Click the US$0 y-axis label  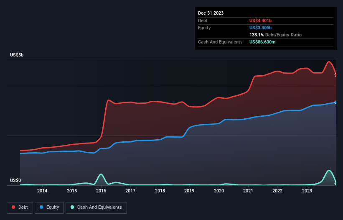click(15, 180)
